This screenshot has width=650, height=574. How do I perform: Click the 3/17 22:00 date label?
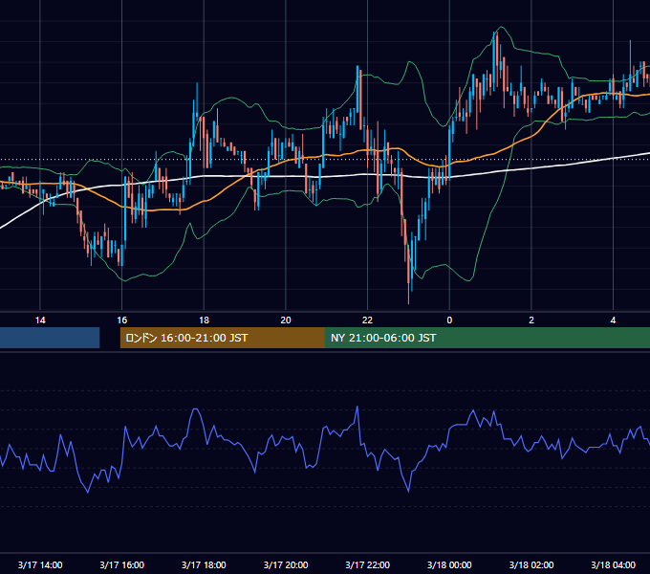pyautogui.click(x=367, y=564)
